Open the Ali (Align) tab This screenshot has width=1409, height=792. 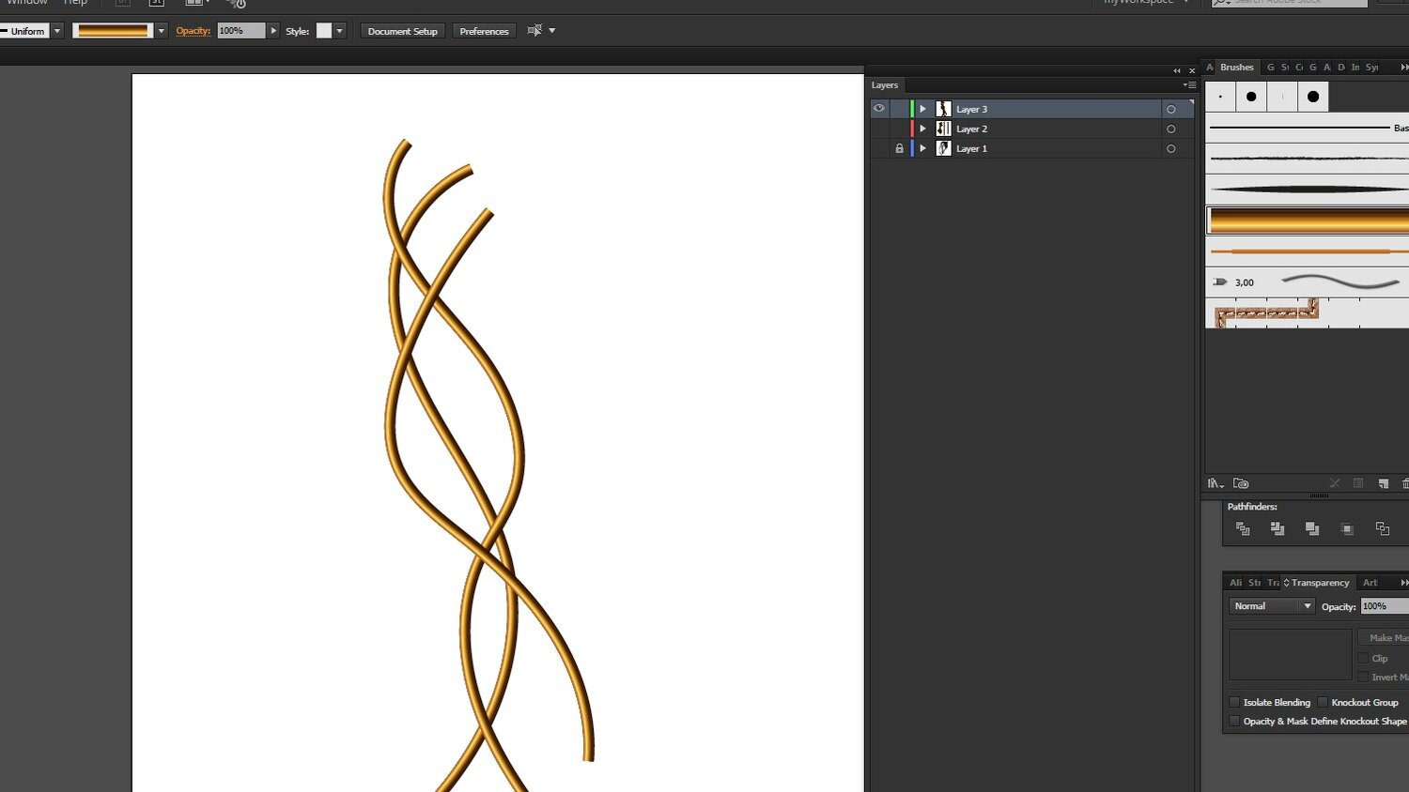pos(1235,583)
